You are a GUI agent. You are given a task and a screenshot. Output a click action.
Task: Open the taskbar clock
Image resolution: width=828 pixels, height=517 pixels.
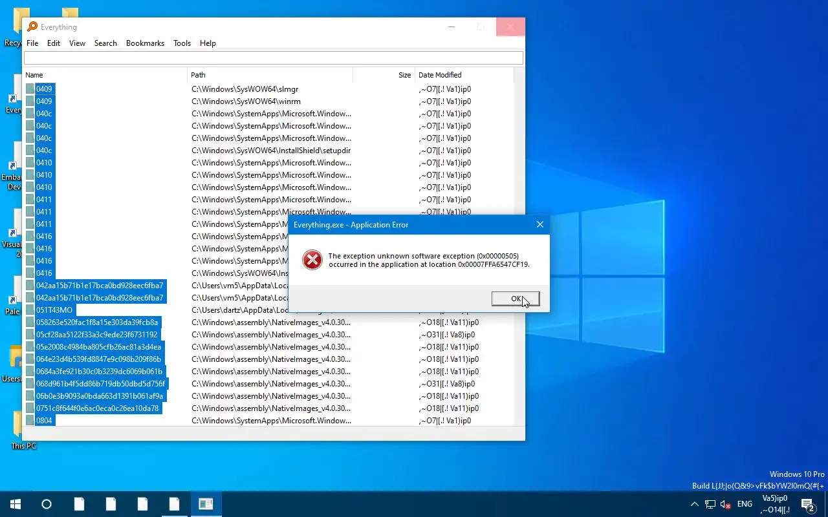tap(775, 504)
